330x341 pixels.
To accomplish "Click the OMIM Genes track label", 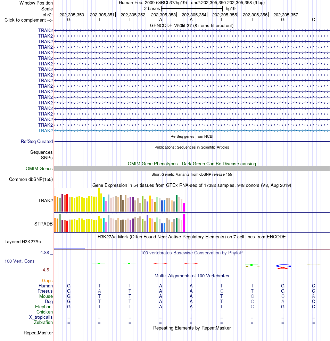I will [x=39, y=168].
